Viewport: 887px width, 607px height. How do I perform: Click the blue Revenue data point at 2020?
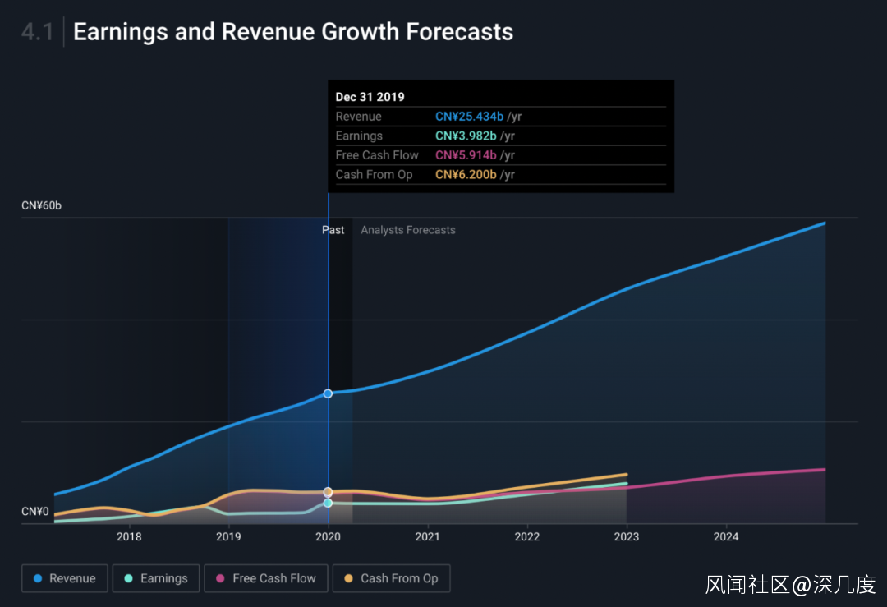pyautogui.click(x=328, y=393)
